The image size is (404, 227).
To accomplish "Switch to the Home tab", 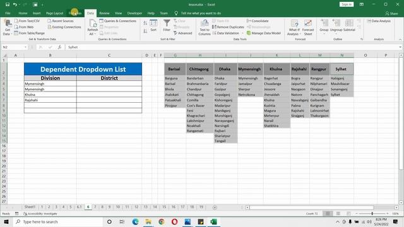I will pos(23,13).
